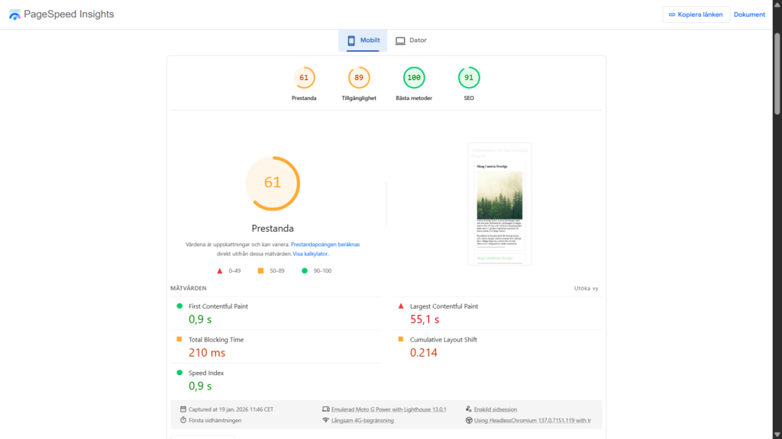782x439 pixels.
Task: Expand the metrics with Utöka vy
Action: coord(586,289)
